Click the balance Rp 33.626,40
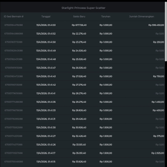 click(79, 162)
